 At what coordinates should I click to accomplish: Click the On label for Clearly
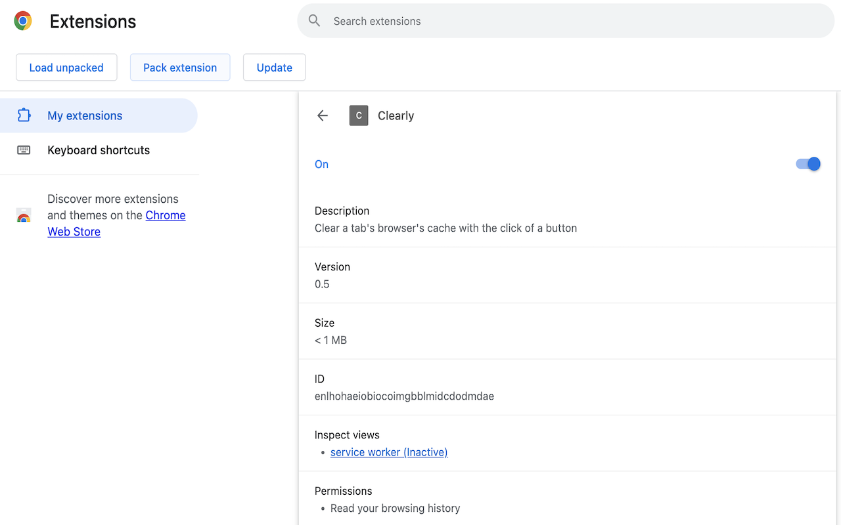coord(321,163)
